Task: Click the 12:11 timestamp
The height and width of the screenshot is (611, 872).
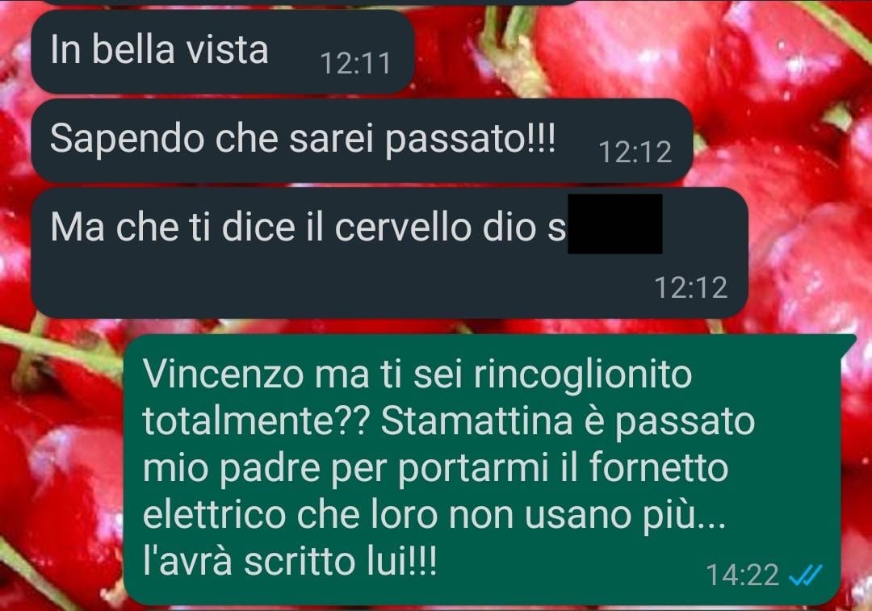Action: [355, 64]
